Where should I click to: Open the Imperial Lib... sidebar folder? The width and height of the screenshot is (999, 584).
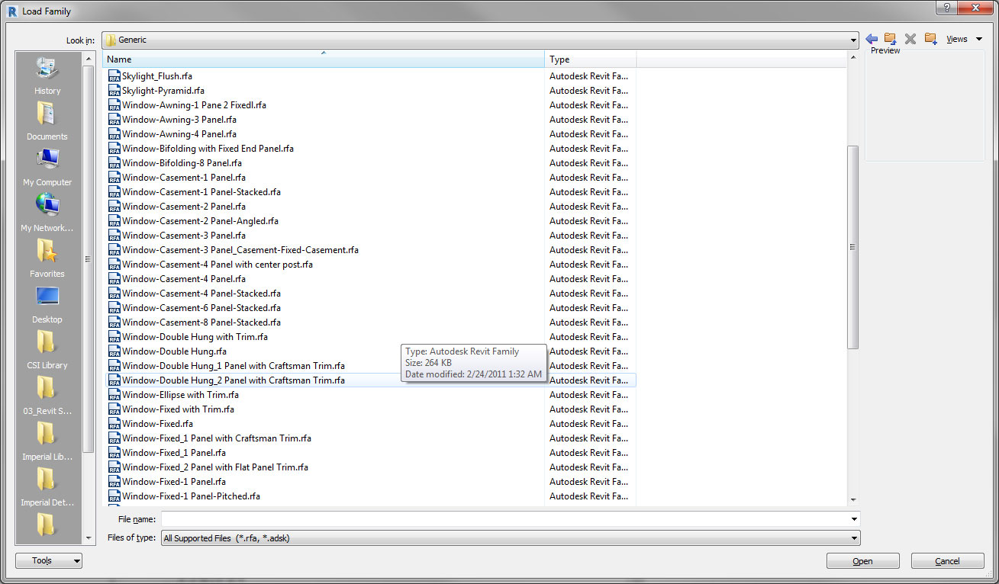click(47, 443)
